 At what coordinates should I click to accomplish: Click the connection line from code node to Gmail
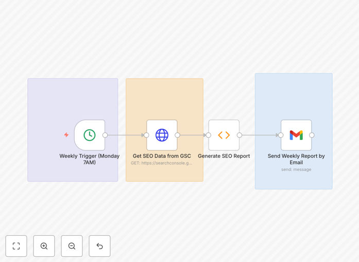(x=260, y=135)
